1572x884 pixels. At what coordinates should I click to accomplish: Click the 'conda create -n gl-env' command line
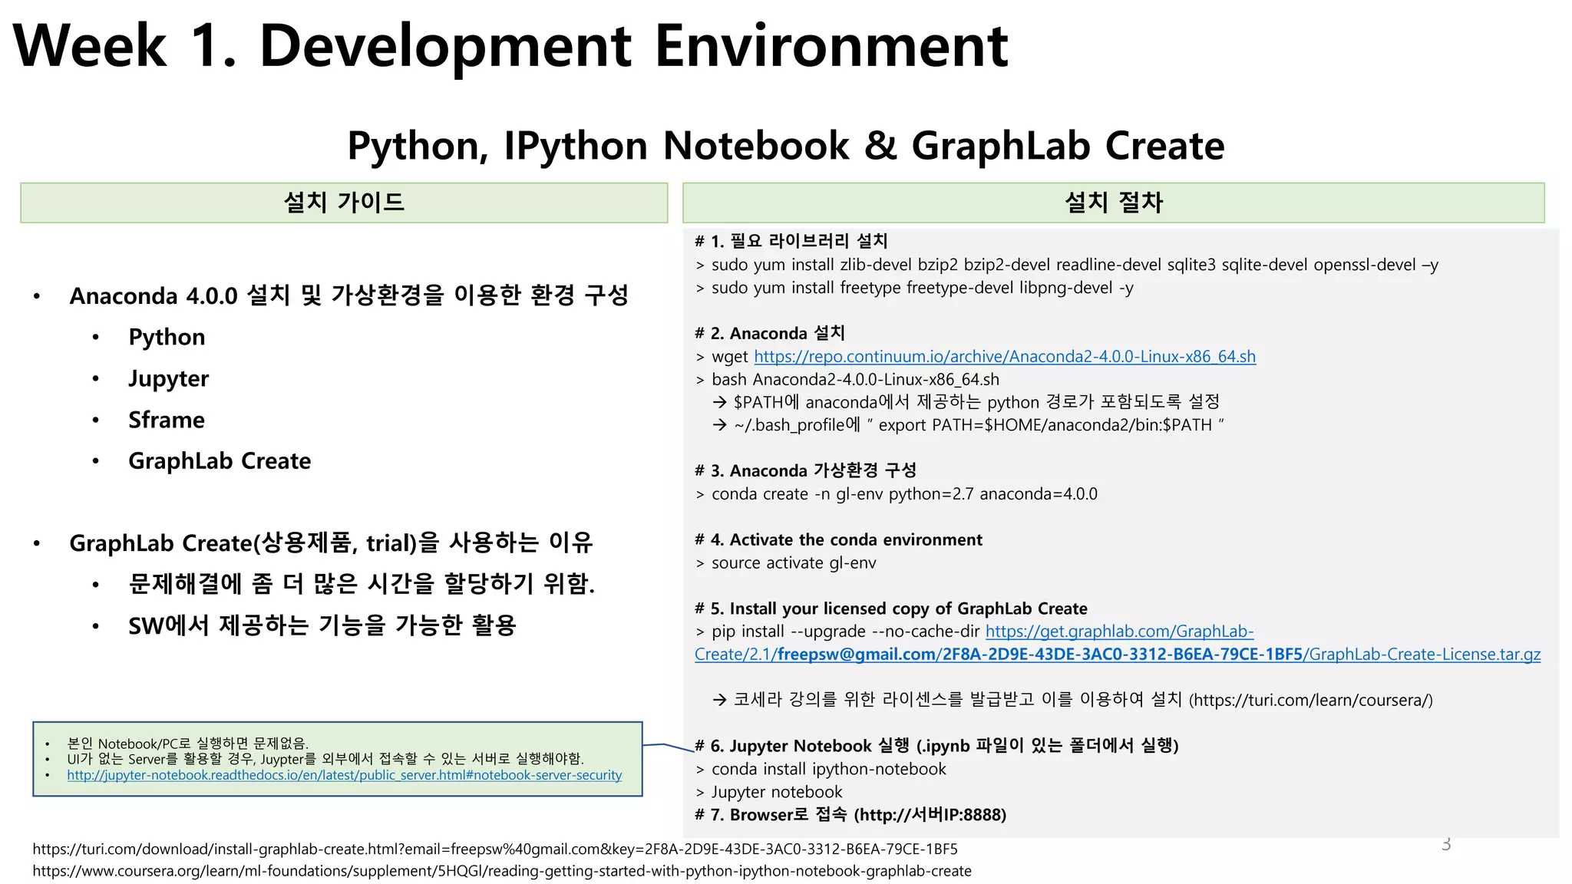click(903, 494)
